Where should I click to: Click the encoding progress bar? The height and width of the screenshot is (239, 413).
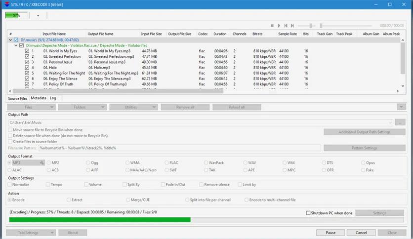(x=206, y=220)
